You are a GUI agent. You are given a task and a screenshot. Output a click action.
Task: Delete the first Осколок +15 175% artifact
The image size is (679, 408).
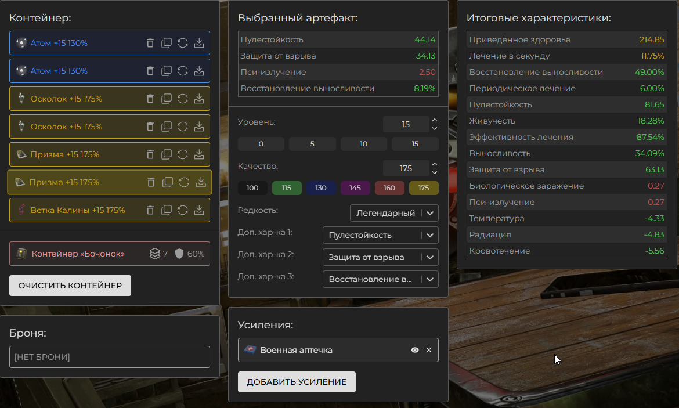click(x=150, y=99)
